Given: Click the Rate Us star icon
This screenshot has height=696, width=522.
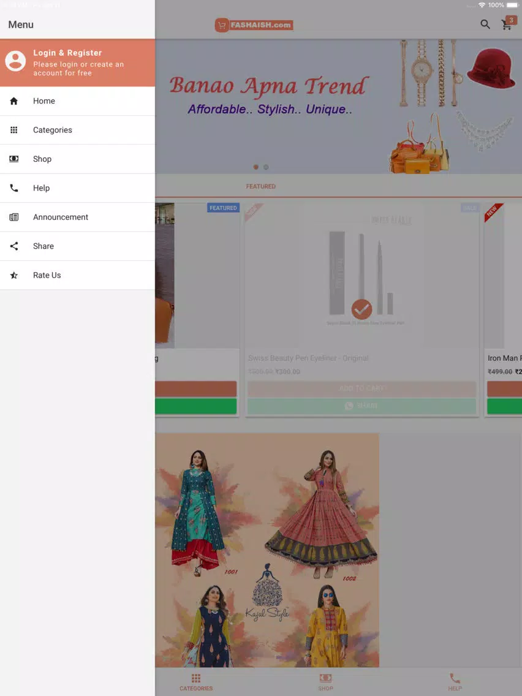Looking at the screenshot, I should point(13,275).
